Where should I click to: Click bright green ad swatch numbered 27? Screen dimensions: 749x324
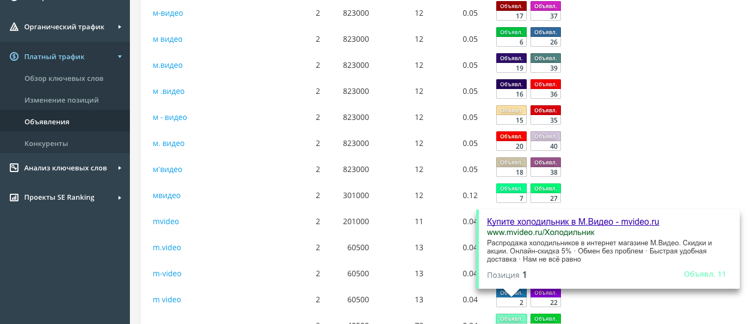click(x=546, y=193)
